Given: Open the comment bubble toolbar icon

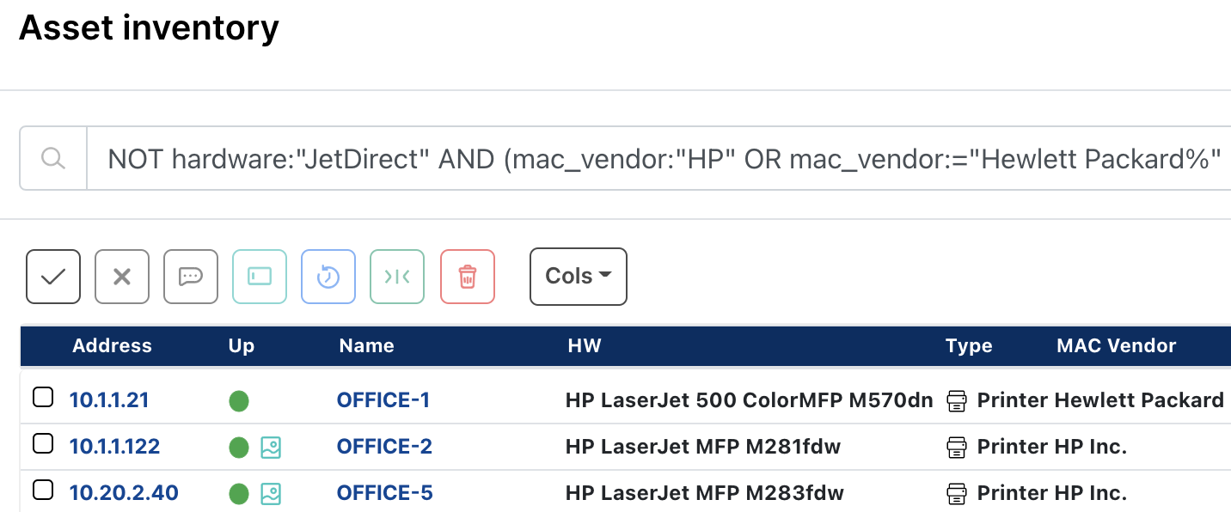Looking at the screenshot, I should pos(190,276).
